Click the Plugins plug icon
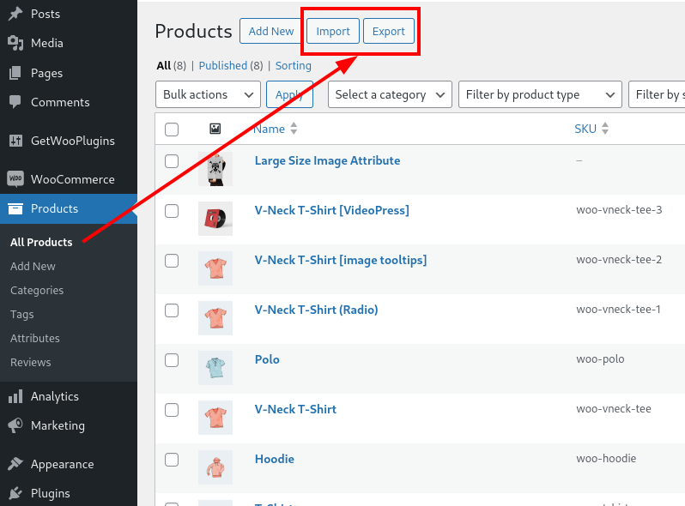 click(15, 493)
